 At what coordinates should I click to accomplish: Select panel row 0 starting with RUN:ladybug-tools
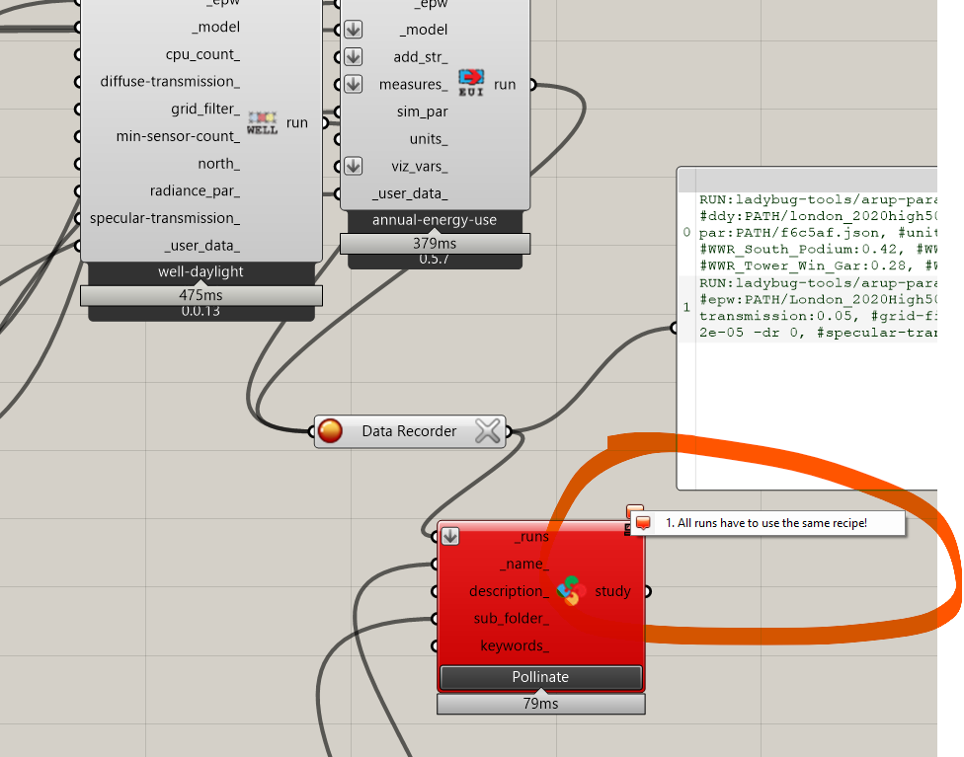click(808, 233)
